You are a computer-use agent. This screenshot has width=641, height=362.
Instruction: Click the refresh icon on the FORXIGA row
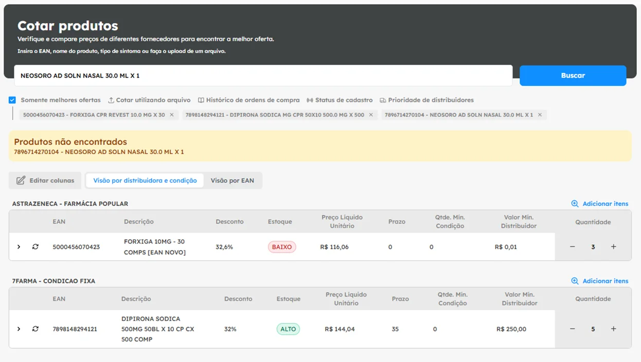(x=35, y=247)
